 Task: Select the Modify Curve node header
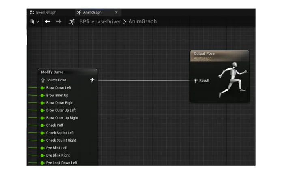pos(68,72)
